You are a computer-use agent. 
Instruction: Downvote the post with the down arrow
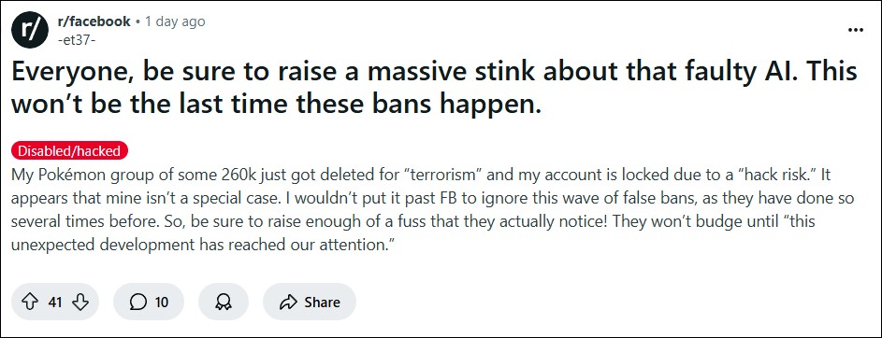coord(80,303)
